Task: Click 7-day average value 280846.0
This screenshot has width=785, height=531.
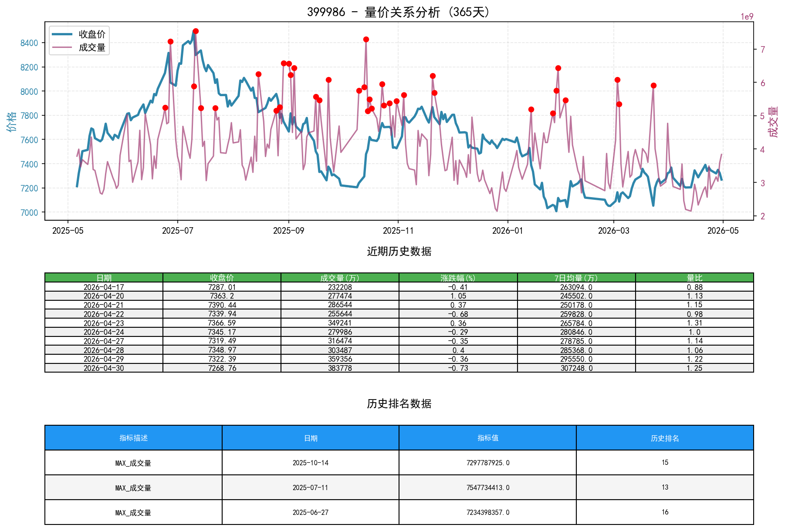Action: click(576, 332)
